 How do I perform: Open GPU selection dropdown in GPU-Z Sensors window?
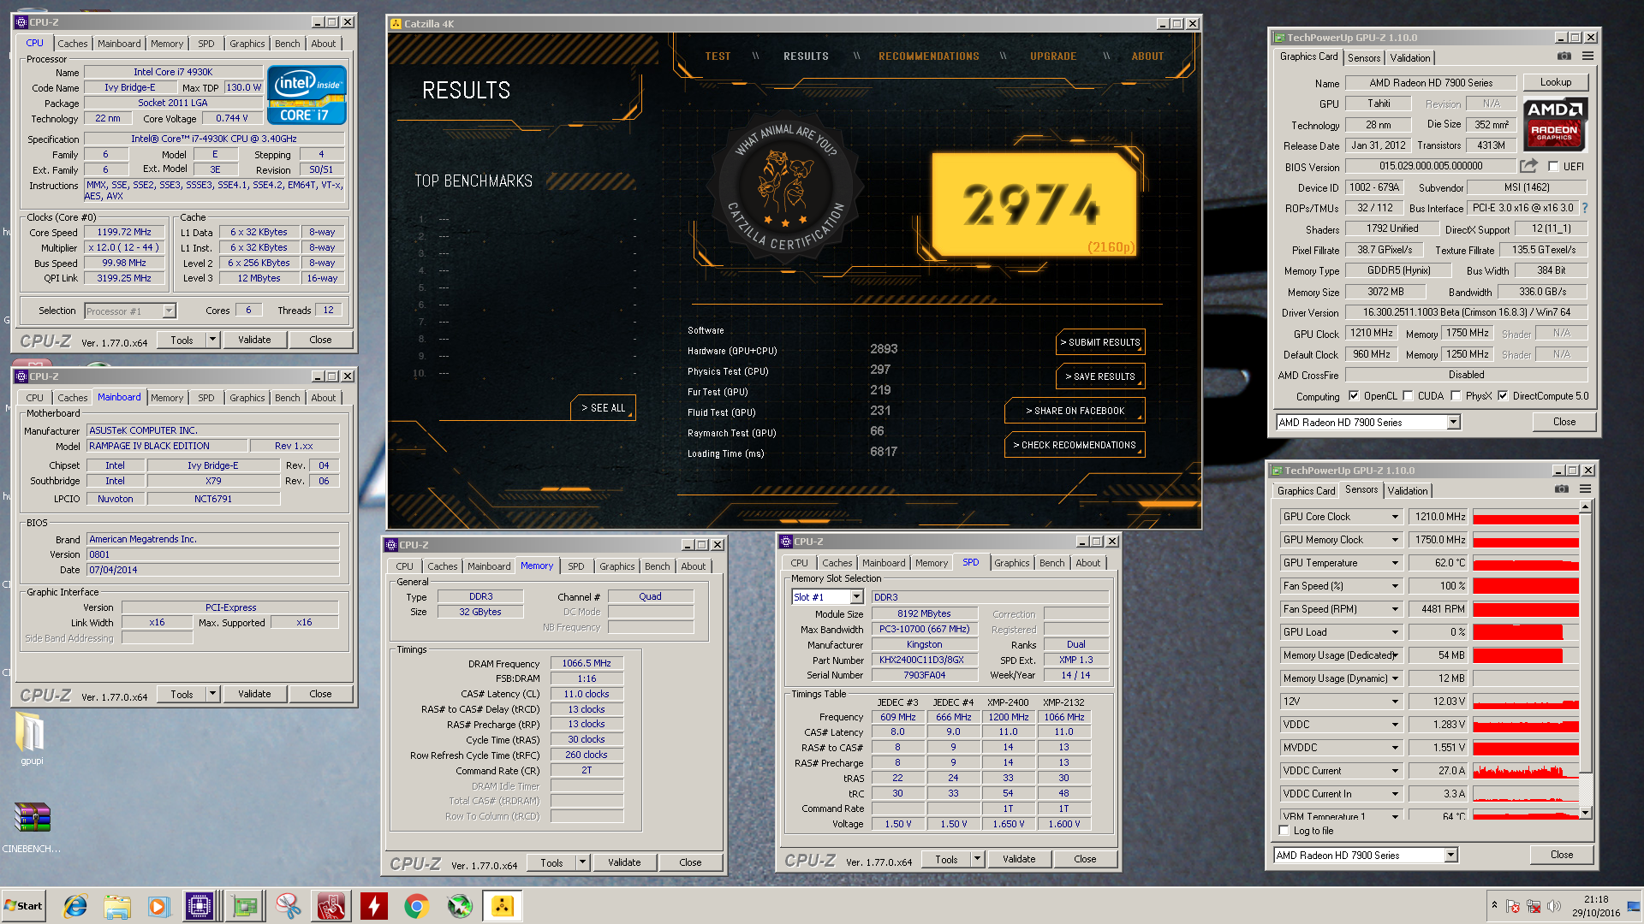coord(1450,856)
